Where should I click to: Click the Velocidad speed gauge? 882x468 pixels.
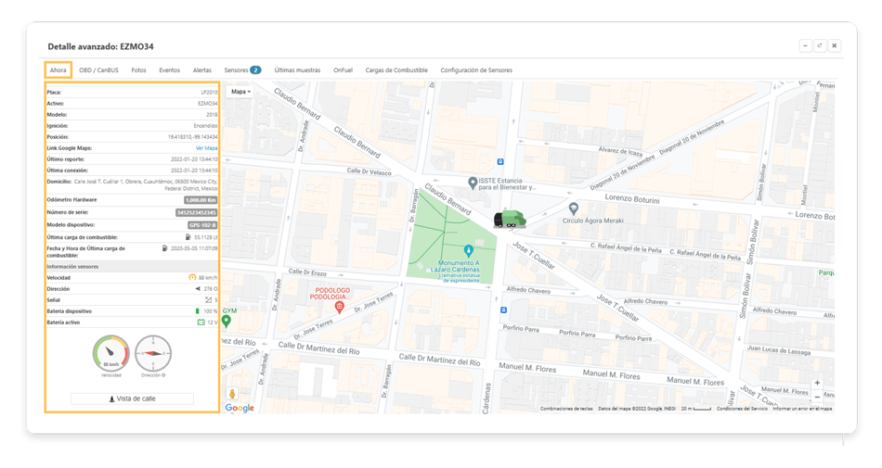tap(111, 353)
